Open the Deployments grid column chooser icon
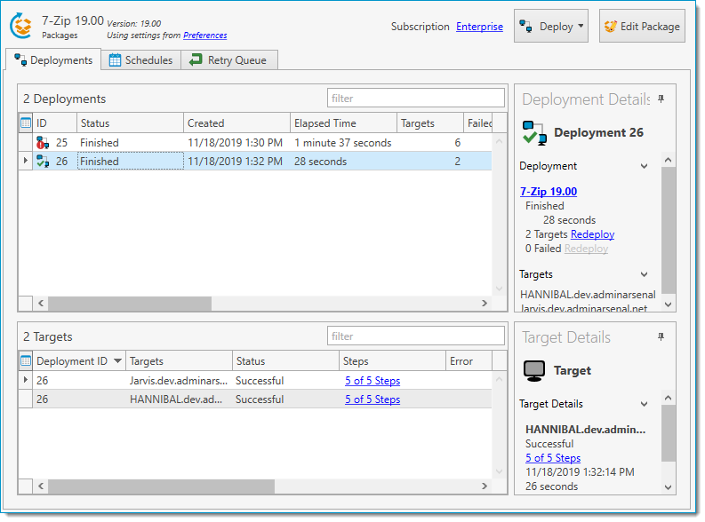705x522 pixels. [x=25, y=123]
